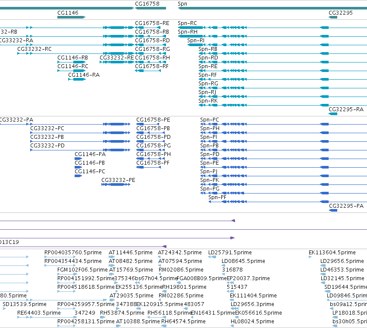Screen dimensions: 367x328
Task: Select transcript CG1146-RC
Action: [x=73, y=66]
